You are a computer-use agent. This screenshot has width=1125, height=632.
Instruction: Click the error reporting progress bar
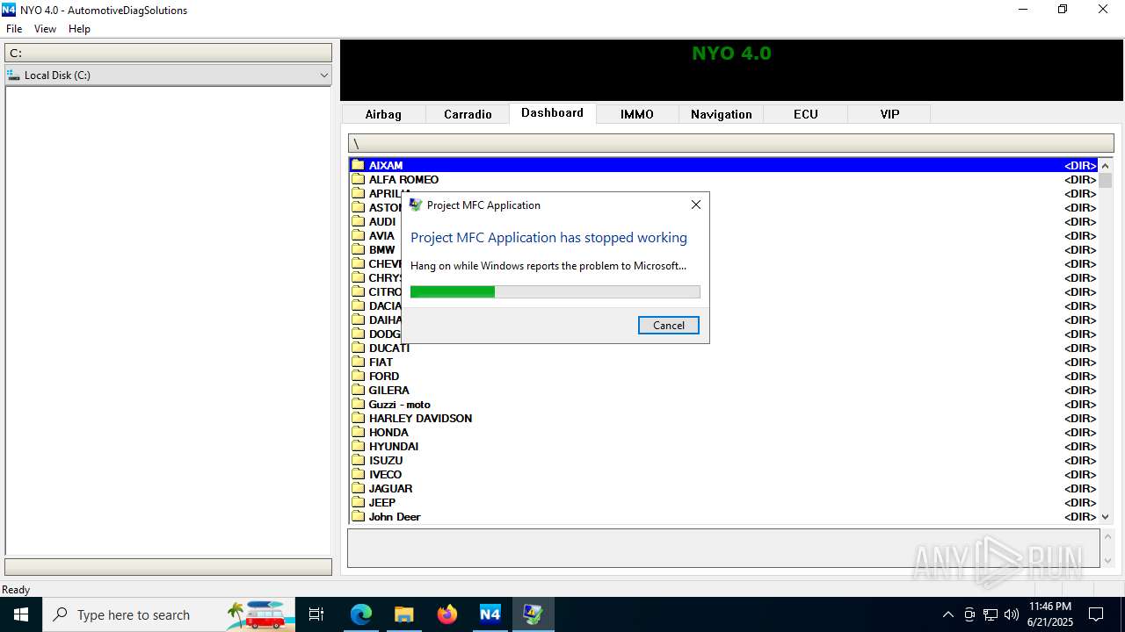[x=555, y=291]
